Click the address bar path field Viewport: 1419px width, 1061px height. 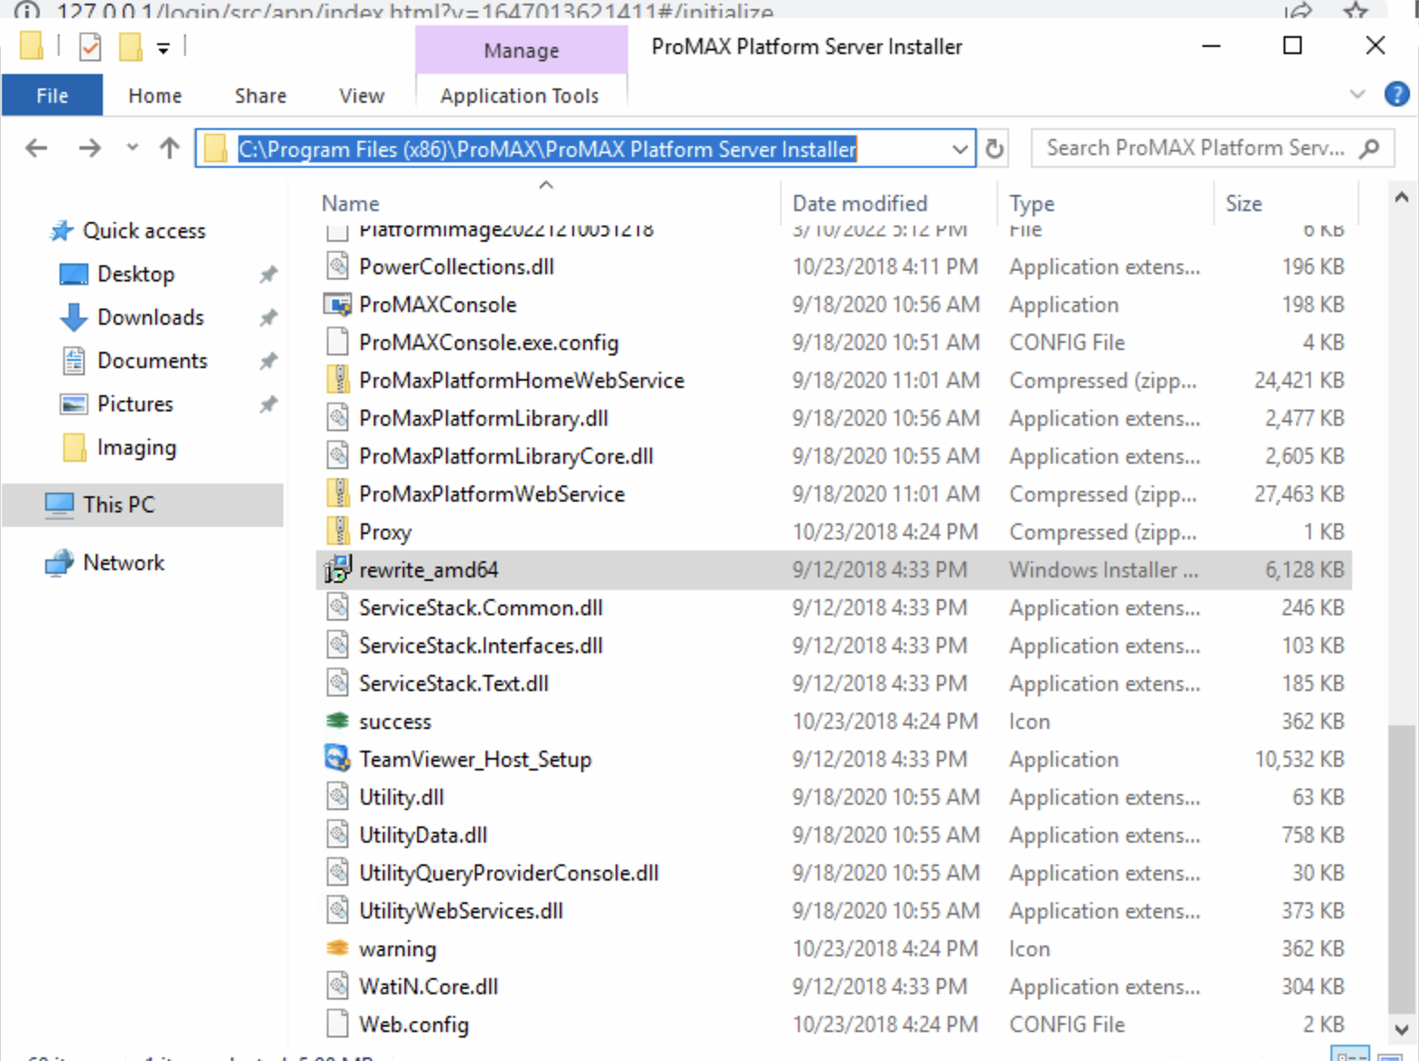(x=585, y=149)
